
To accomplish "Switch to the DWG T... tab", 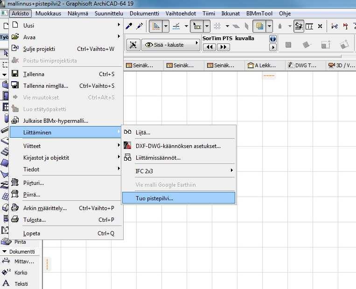I will 305,65.
